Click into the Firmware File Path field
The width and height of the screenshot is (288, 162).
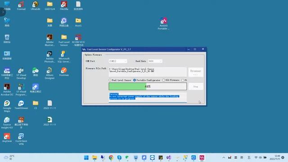[x=148, y=72]
